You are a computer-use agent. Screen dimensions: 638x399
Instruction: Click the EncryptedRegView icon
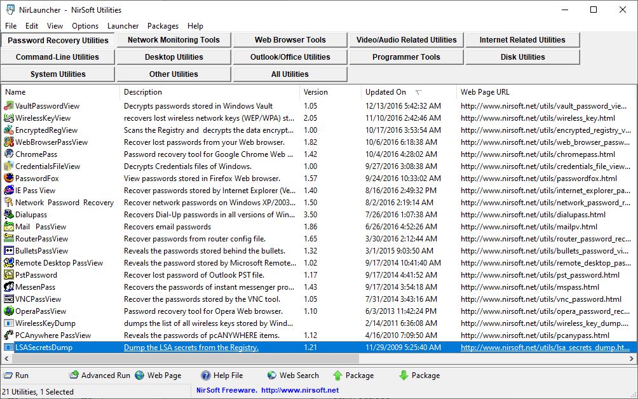click(8, 130)
